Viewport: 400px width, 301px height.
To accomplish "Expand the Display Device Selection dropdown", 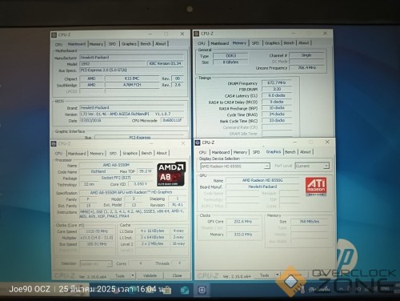I will (x=267, y=167).
